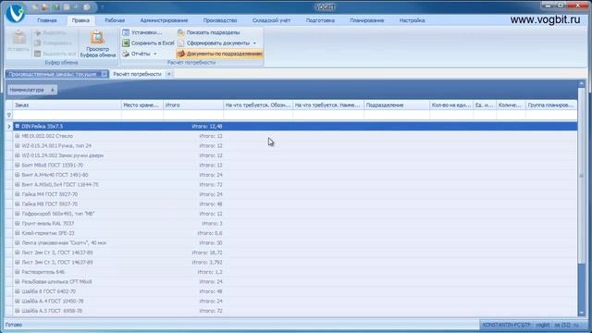Open the Сформировать документы dropdown arrow
Viewport: 592px width, 333px height.
coord(254,43)
